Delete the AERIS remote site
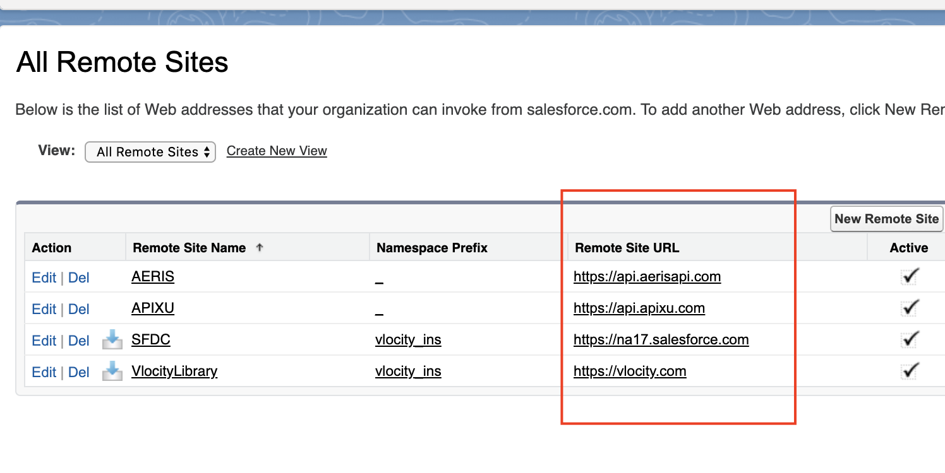Screen dimensions: 945x473 coord(78,277)
